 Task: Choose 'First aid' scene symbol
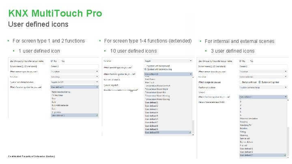(244, 145)
